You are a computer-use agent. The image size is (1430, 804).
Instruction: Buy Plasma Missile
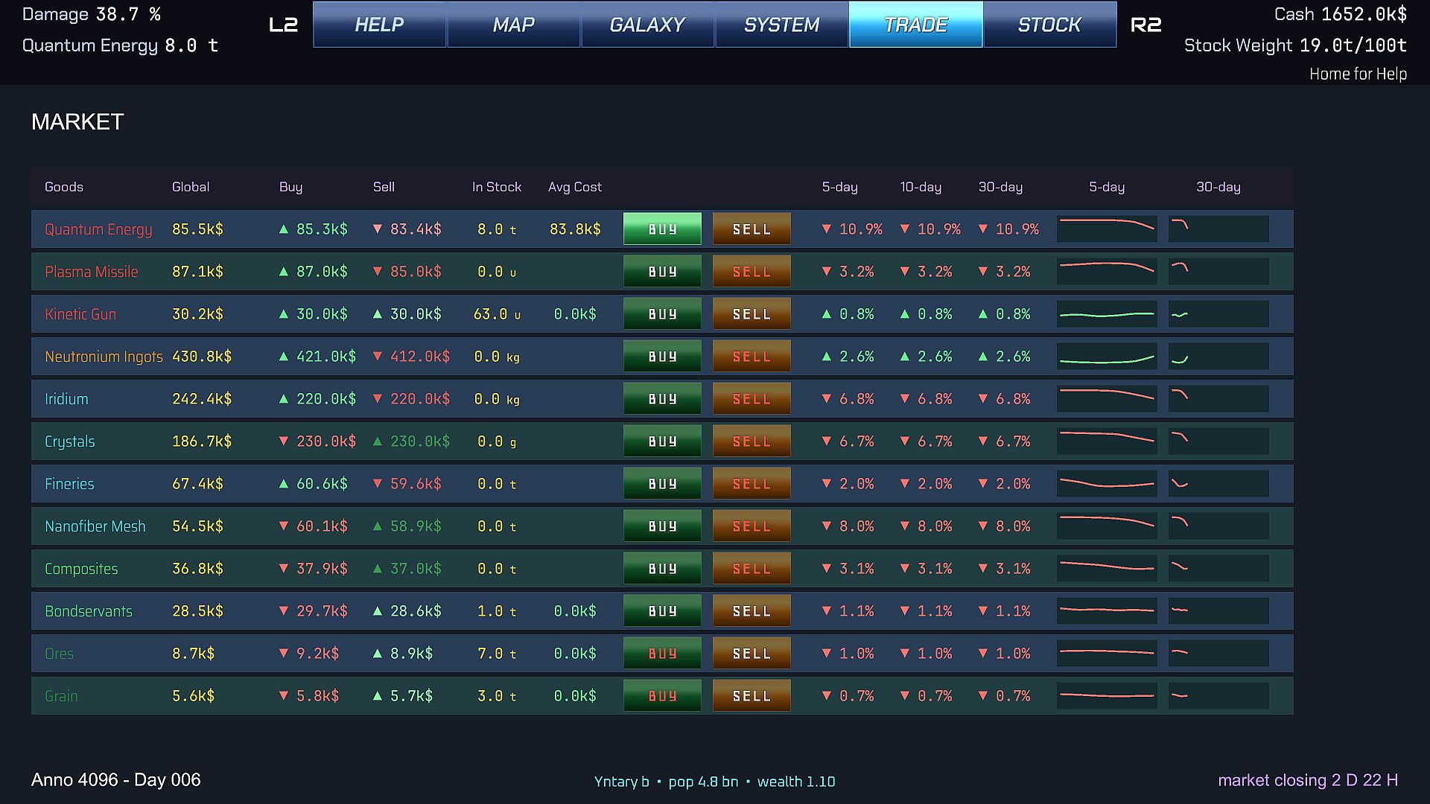pos(662,271)
